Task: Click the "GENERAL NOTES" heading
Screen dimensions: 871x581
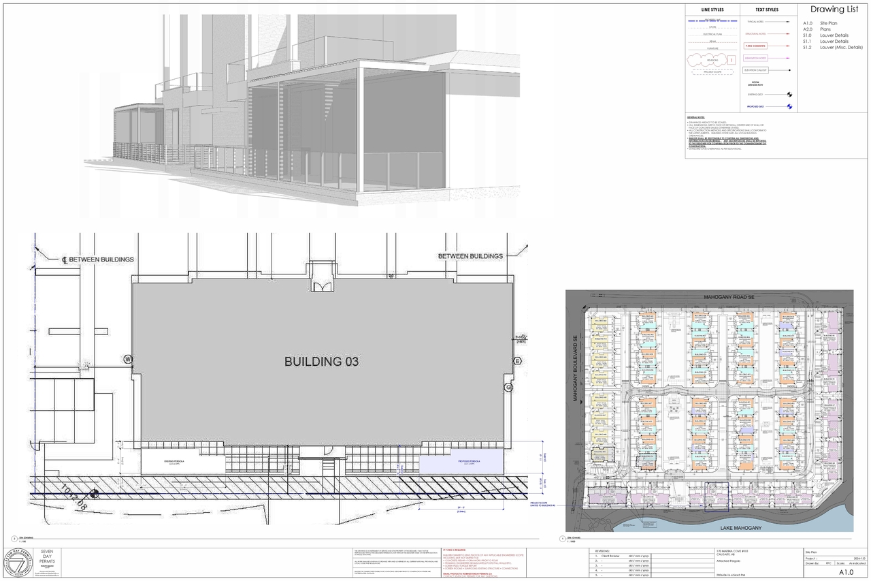Action: [697, 118]
